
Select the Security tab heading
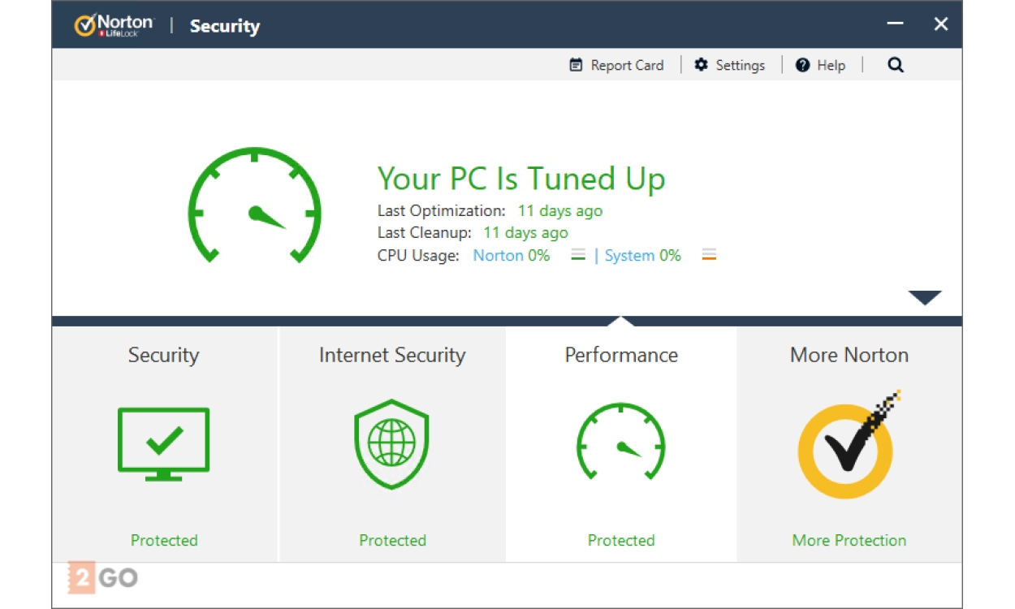[x=163, y=355]
